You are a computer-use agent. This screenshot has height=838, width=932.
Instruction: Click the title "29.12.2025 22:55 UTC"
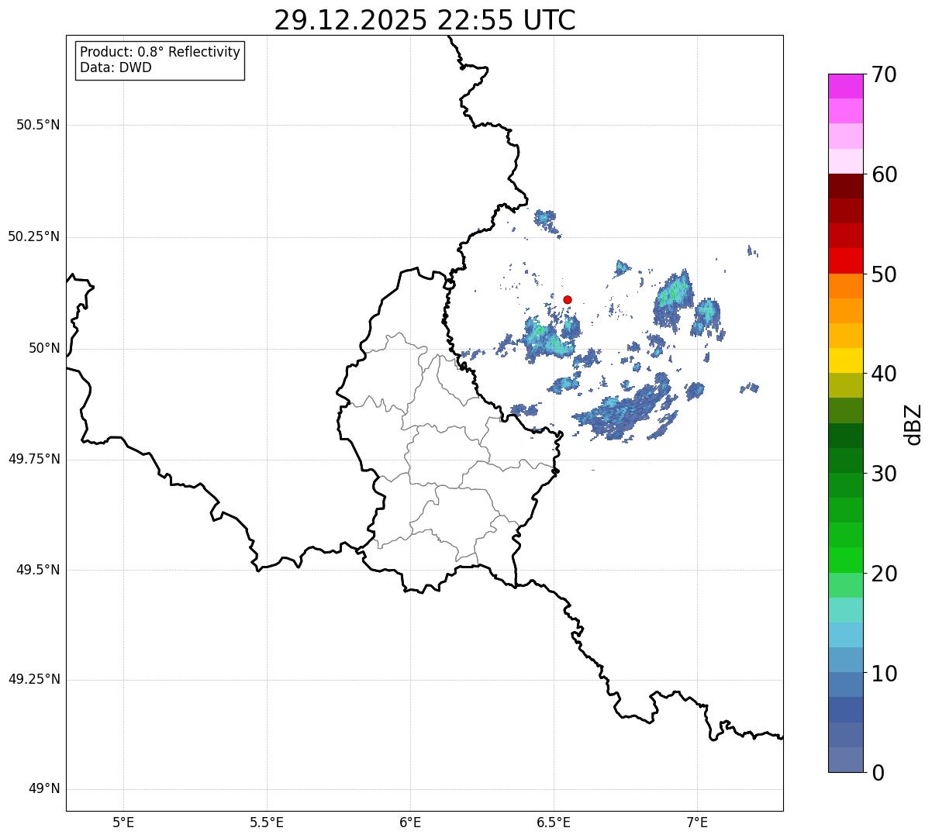(x=425, y=19)
